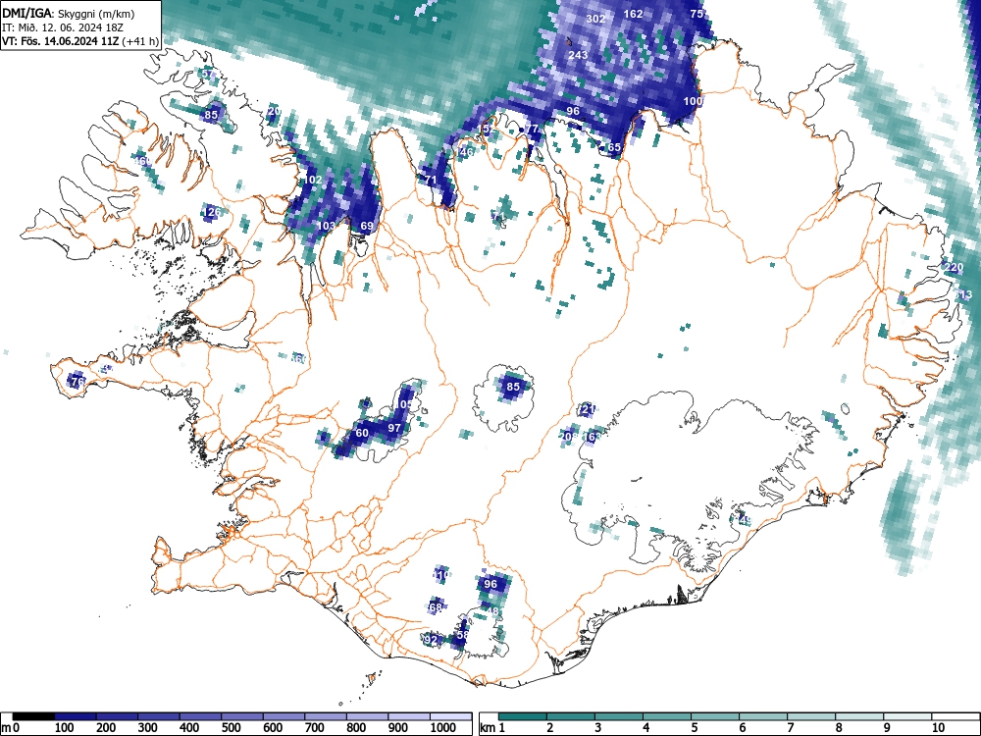Screen dimensions: 981x736
Task: Click the km 1 label on the legend
Action: coord(492,728)
